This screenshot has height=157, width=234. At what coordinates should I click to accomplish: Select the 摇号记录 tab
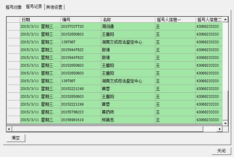click(34, 7)
